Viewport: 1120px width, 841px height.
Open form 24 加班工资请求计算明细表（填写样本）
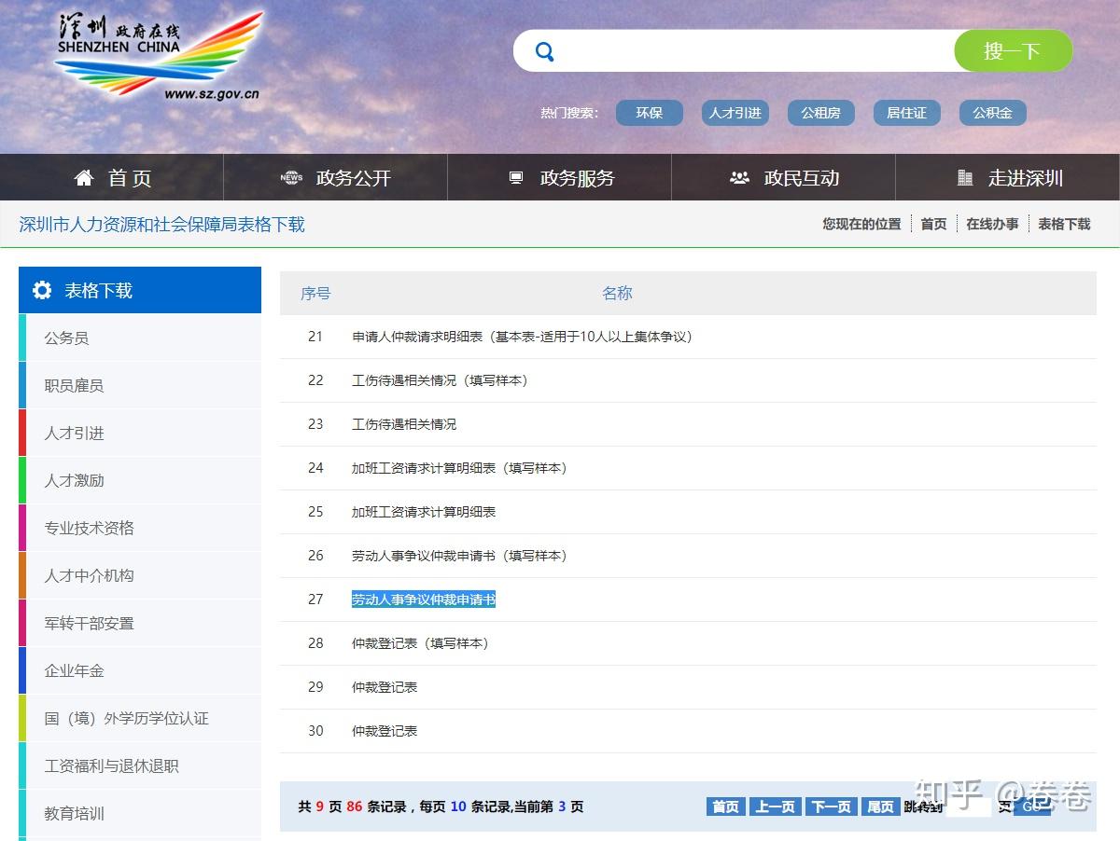pos(460,468)
